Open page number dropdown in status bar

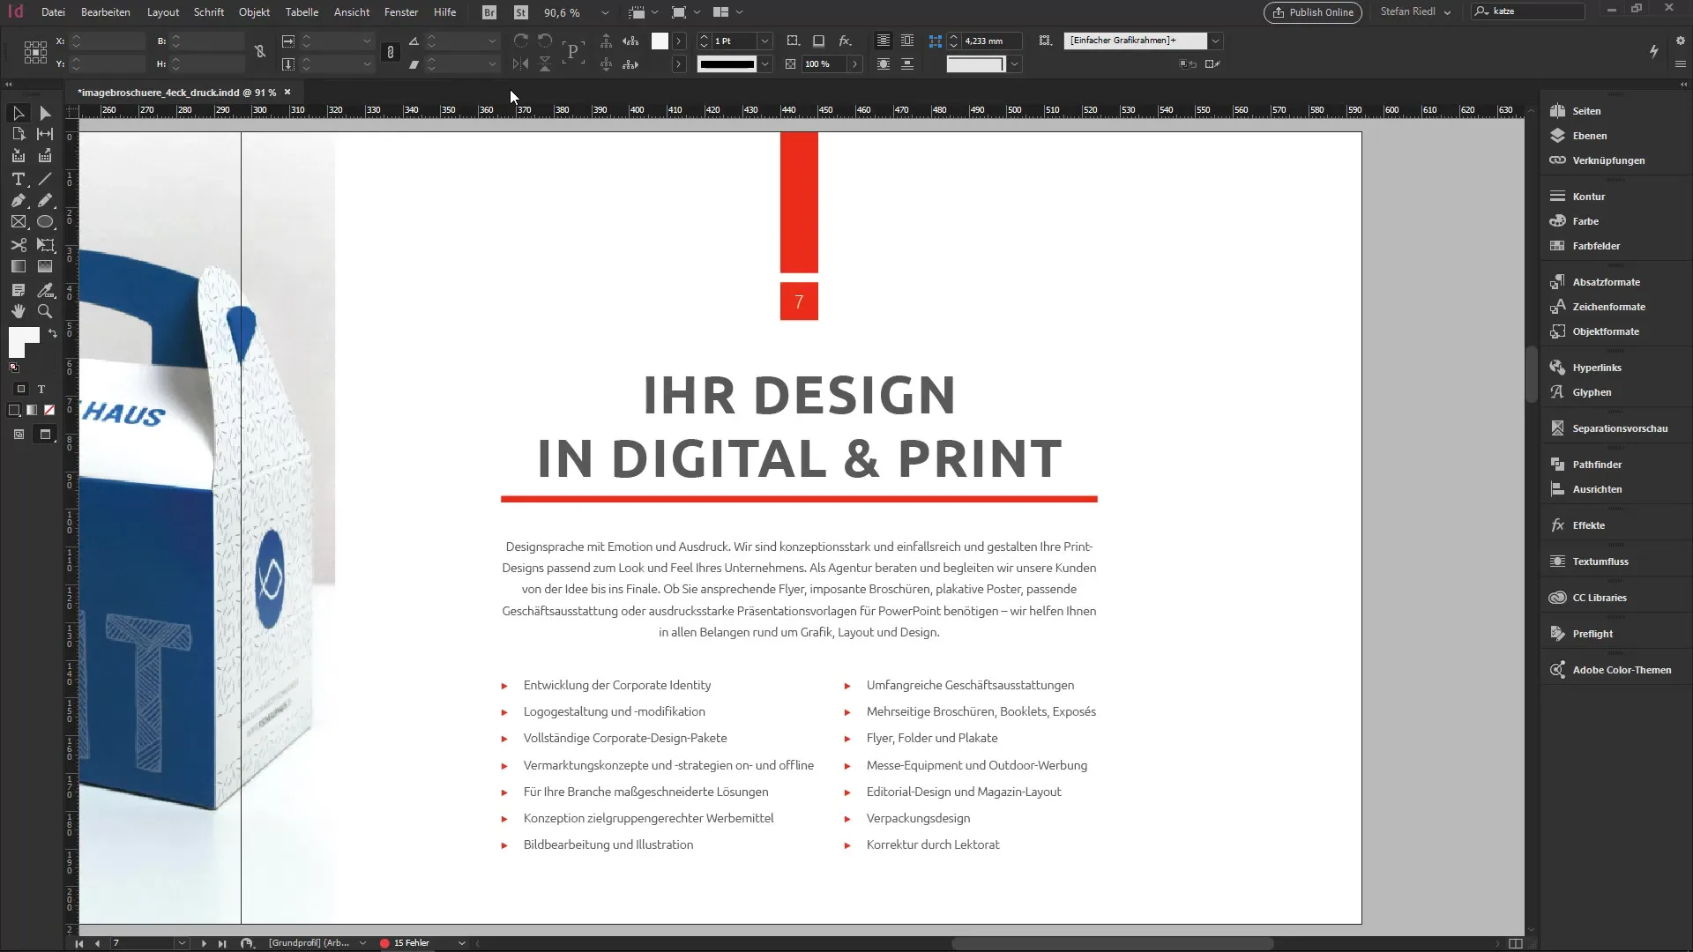(x=182, y=943)
